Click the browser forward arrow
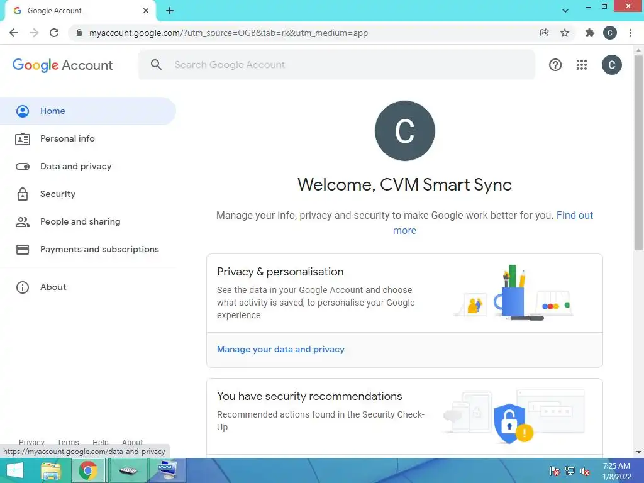644x483 pixels. tap(34, 33)
